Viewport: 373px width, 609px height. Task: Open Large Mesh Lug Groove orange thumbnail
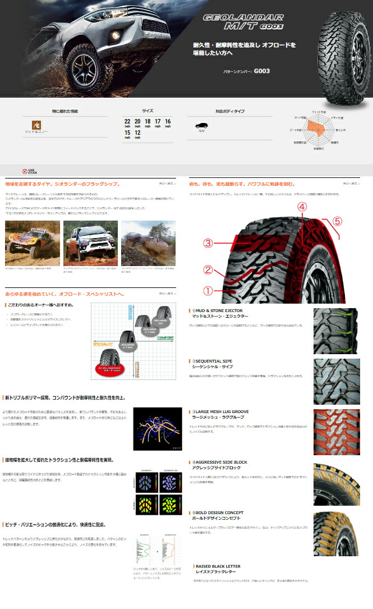click(x=337, y=432)
